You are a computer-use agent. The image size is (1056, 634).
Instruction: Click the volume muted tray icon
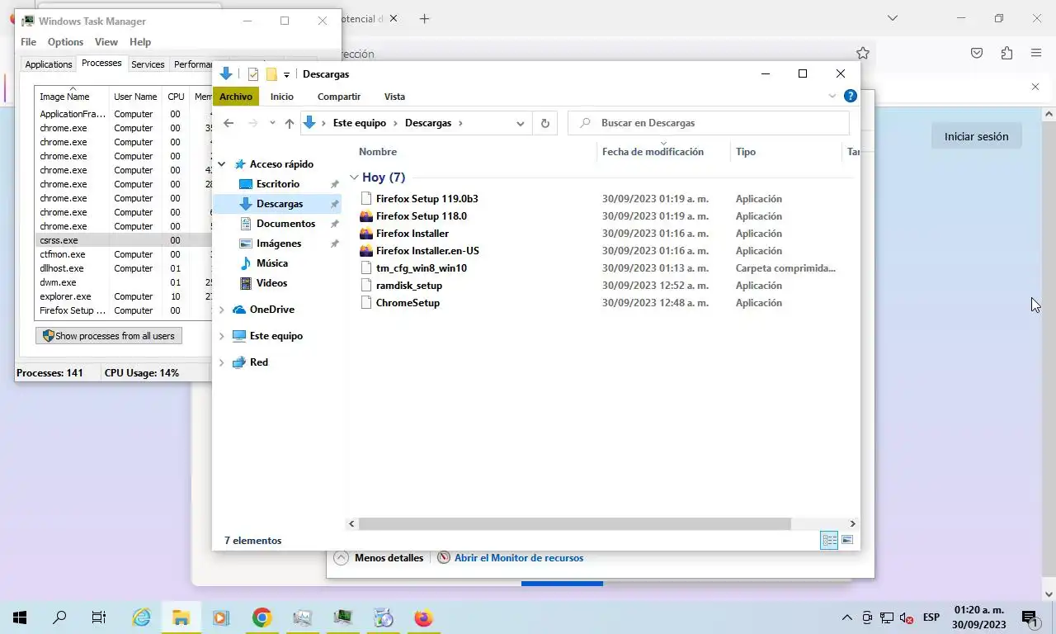906,617
